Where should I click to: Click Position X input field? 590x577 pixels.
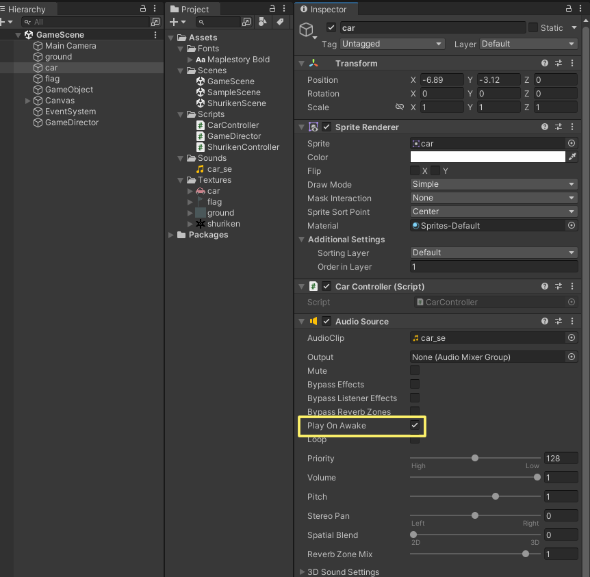click(441, 80)
